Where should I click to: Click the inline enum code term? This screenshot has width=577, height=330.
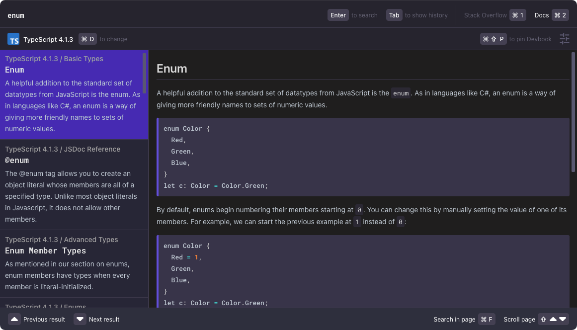(x=401, y=93)
